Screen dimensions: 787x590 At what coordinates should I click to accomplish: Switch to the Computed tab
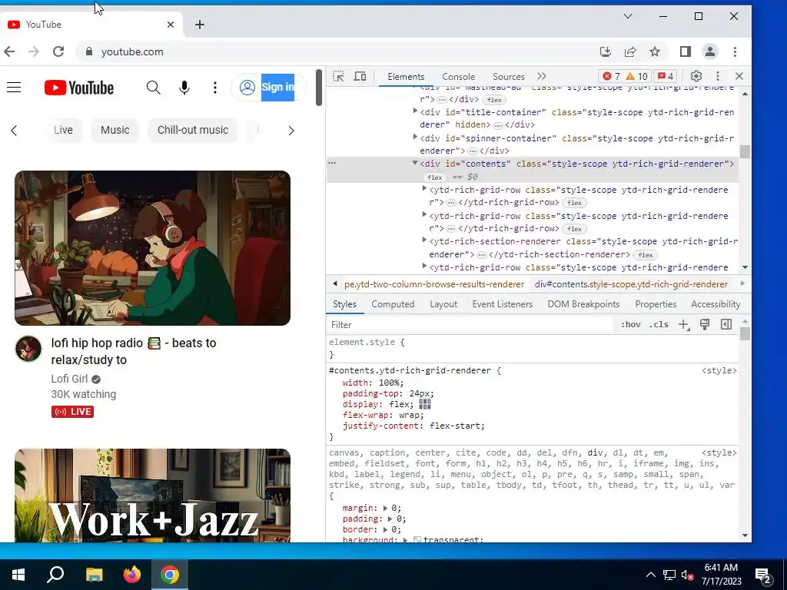[393, 304]
